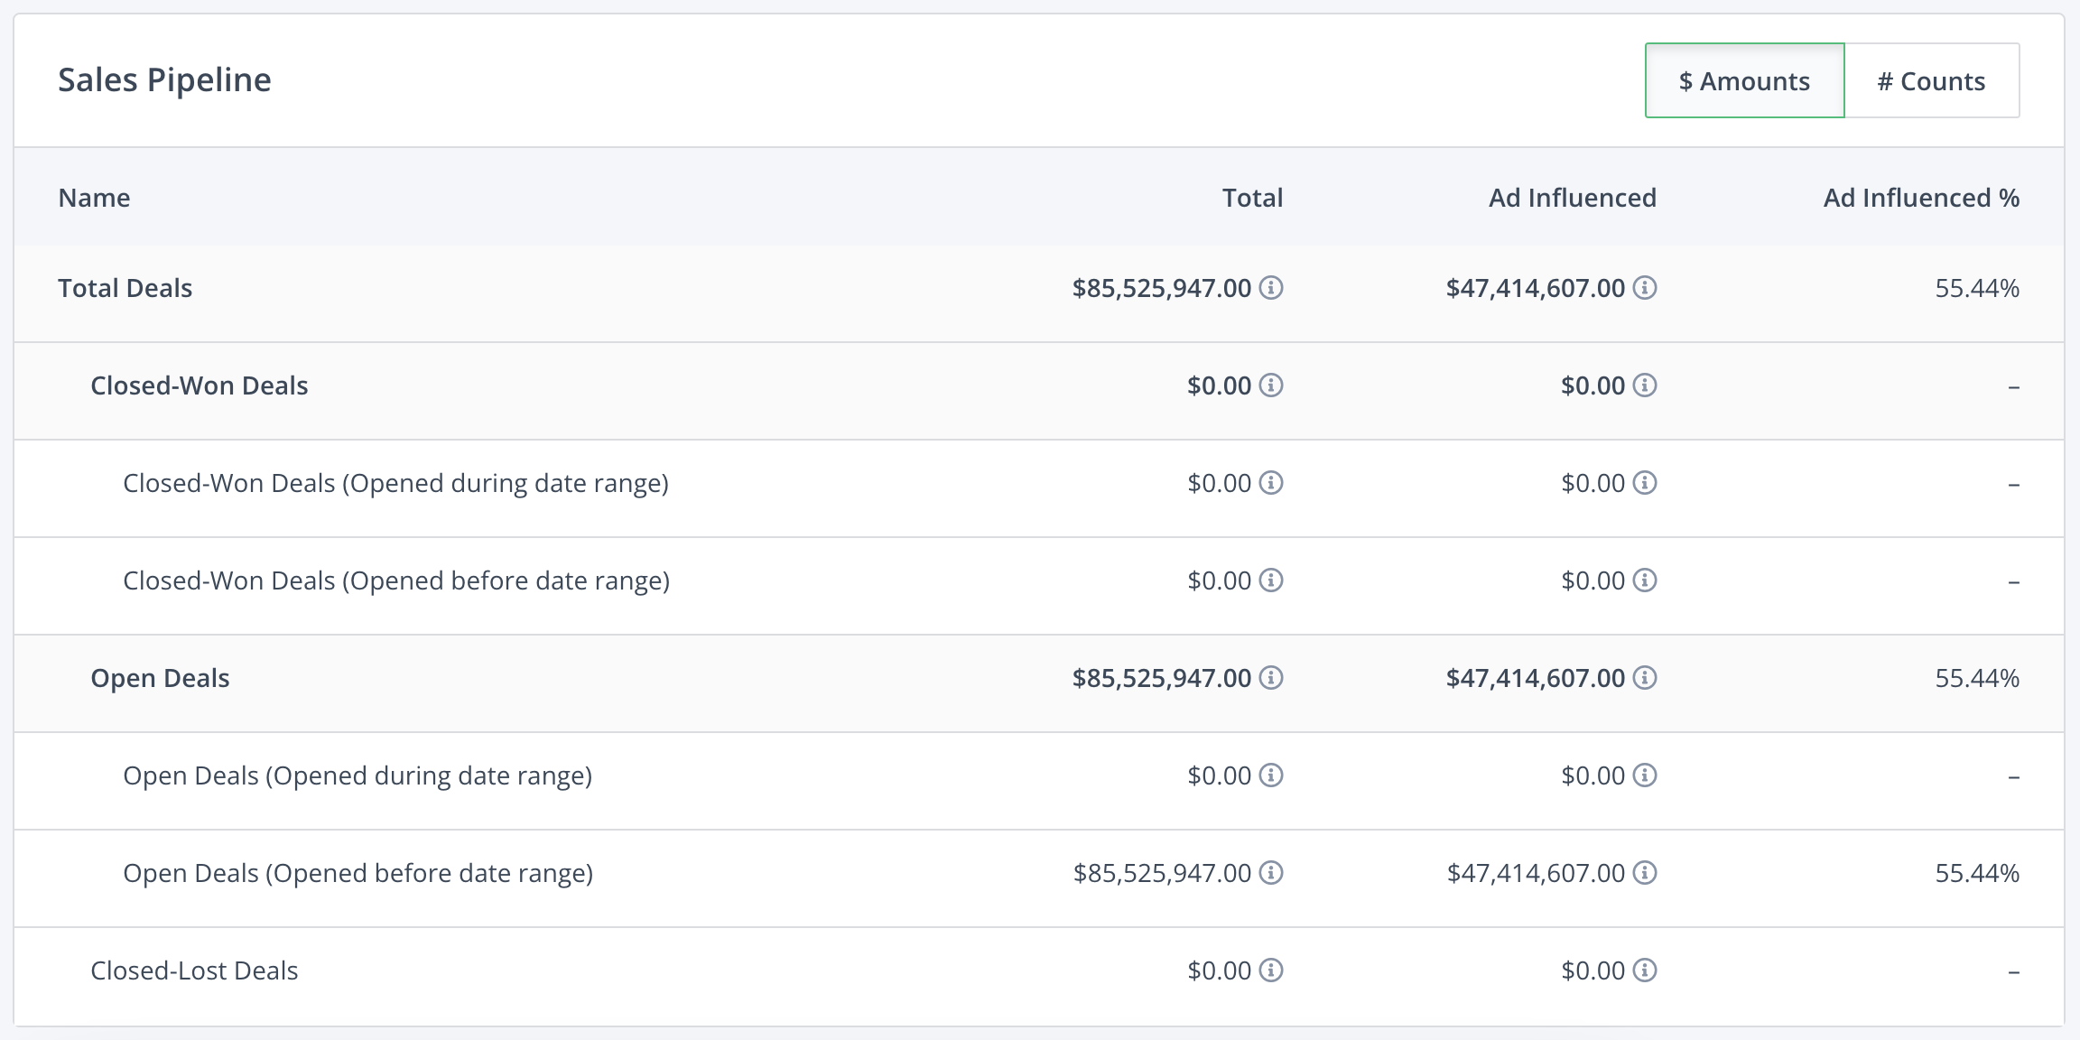
Task: Select Closed-Won Deals (Opened during date range) label
Action: click(x=395, y=484)
